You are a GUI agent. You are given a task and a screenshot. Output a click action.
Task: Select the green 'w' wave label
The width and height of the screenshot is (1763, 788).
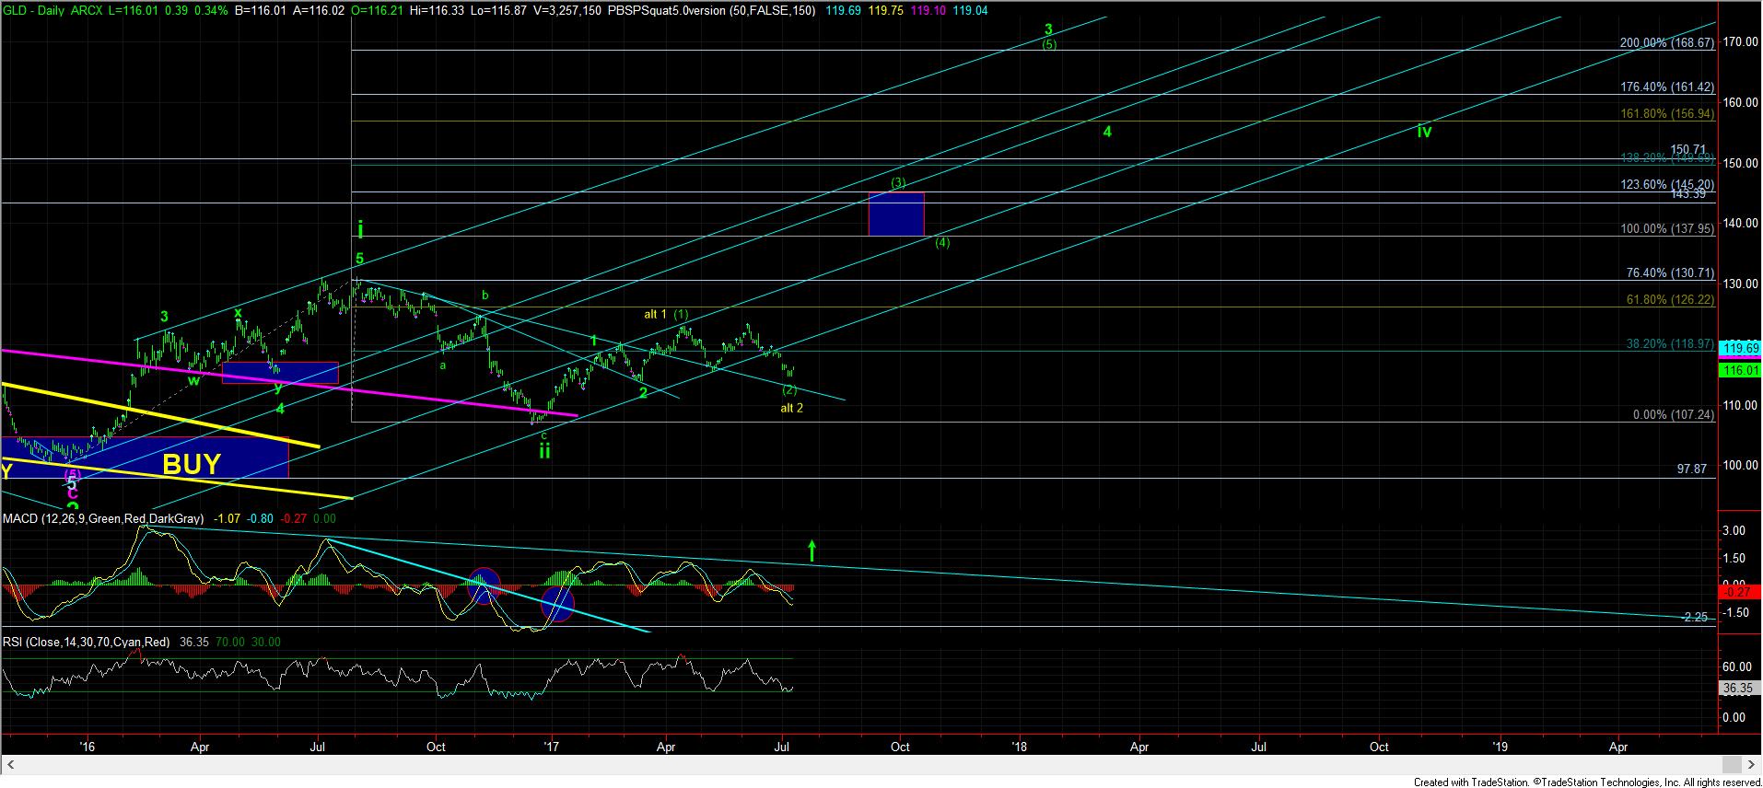point(194,380)
